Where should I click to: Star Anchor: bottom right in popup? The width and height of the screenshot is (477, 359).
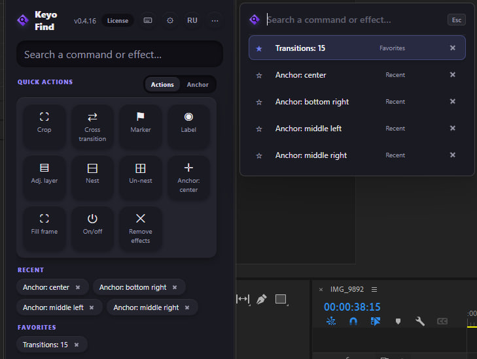pos(259,102)
